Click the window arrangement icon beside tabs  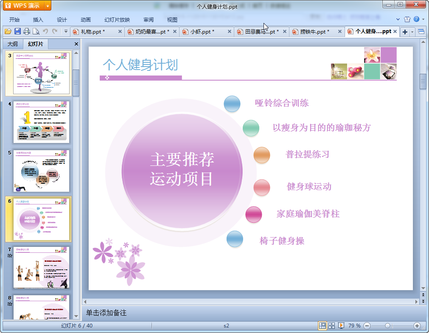421,32
